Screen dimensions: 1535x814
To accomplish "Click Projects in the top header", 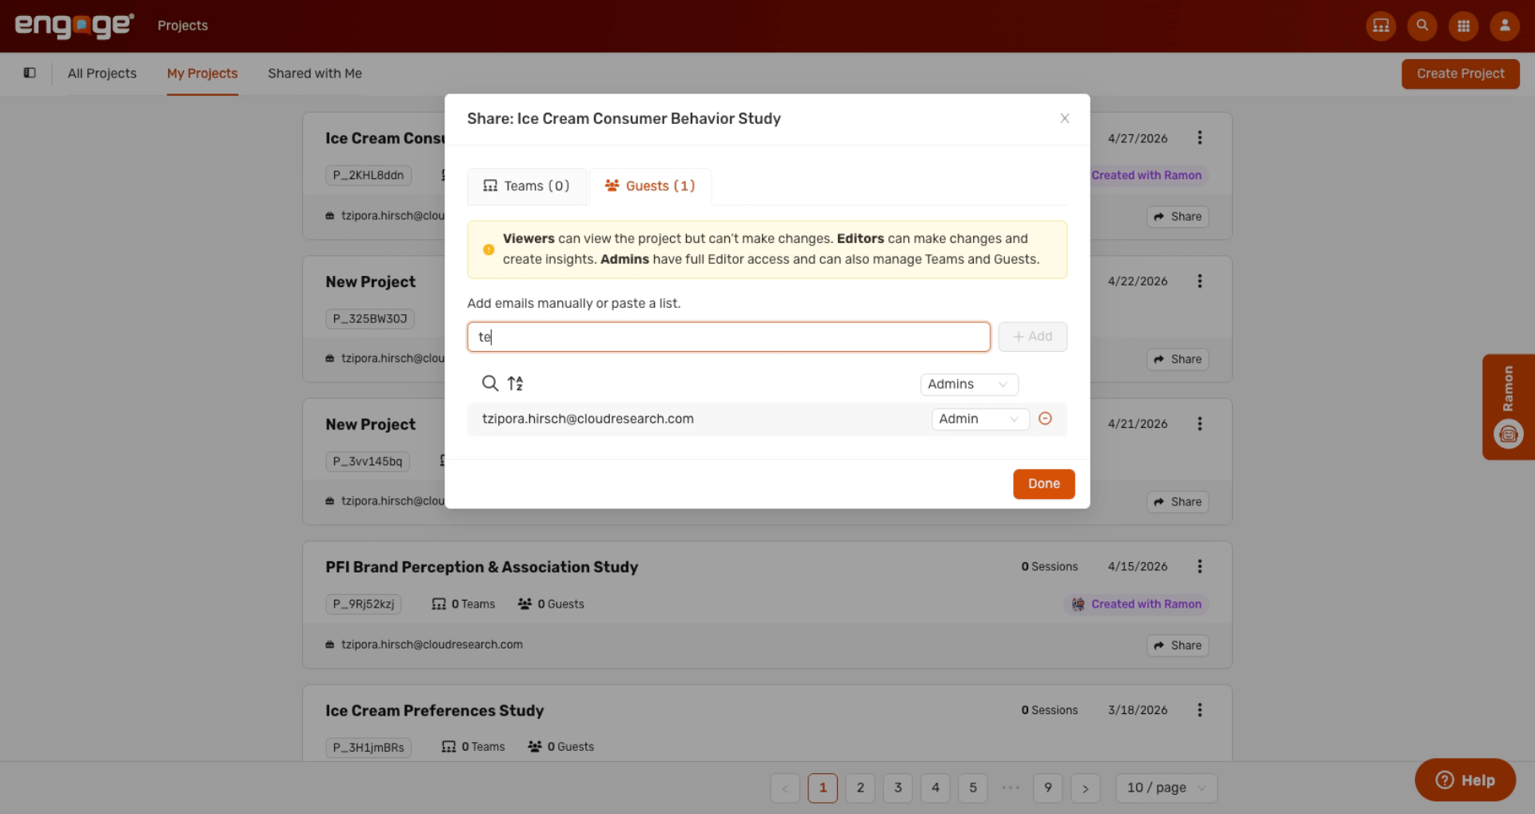I will coord(182,26).
